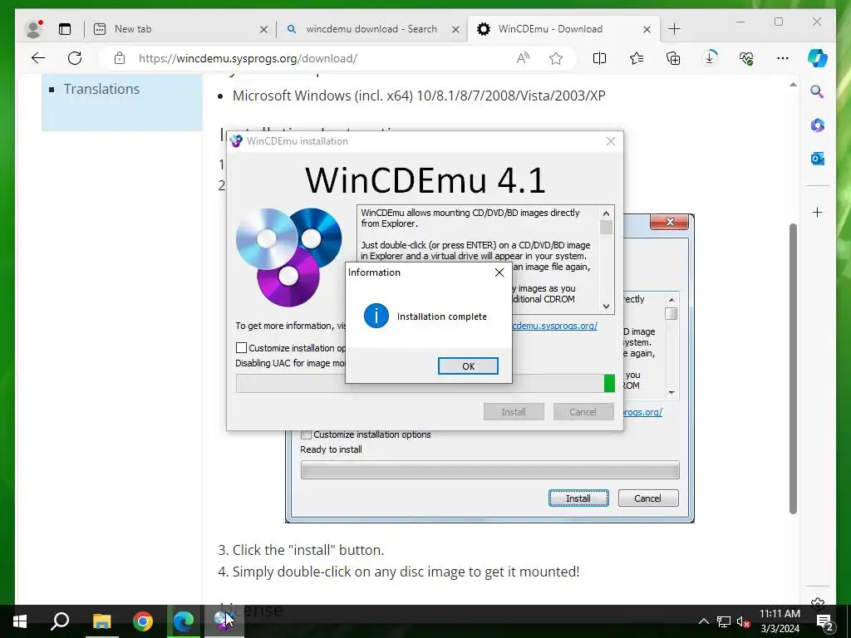Click Install in the instructional screenshot image
Screen dimensions: 851x638
(578, 498)
